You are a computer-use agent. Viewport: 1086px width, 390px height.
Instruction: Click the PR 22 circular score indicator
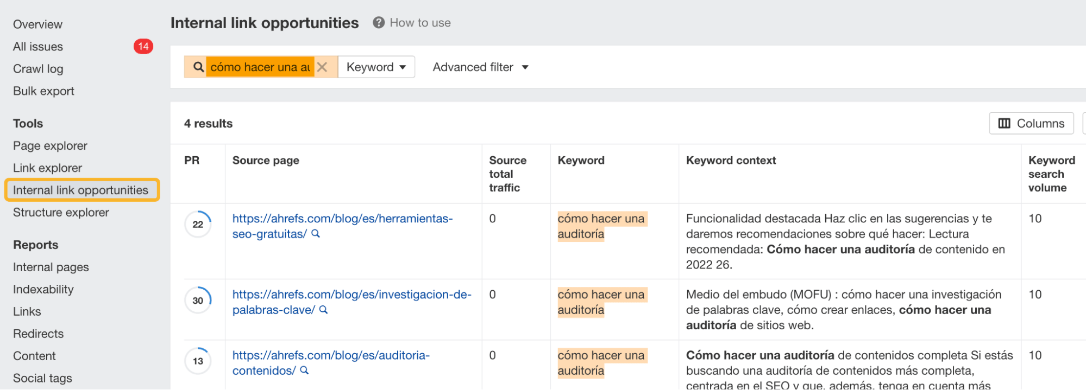(198, 225)
